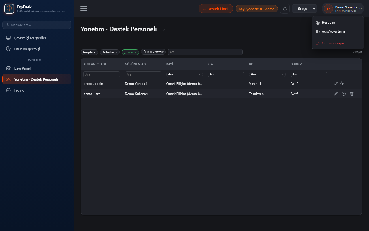
Task: Click the ErpDesk logo
Action: 9,9
